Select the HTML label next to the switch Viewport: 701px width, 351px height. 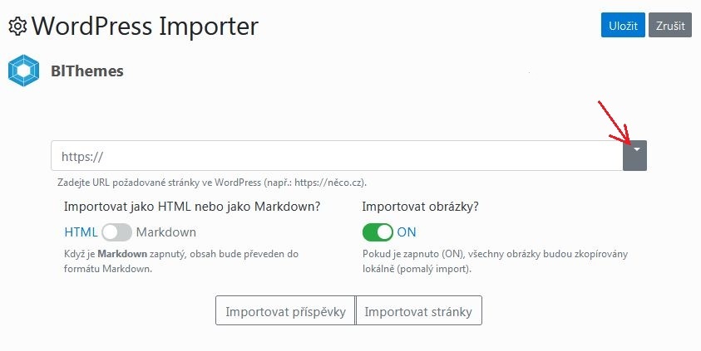(81, 232)
